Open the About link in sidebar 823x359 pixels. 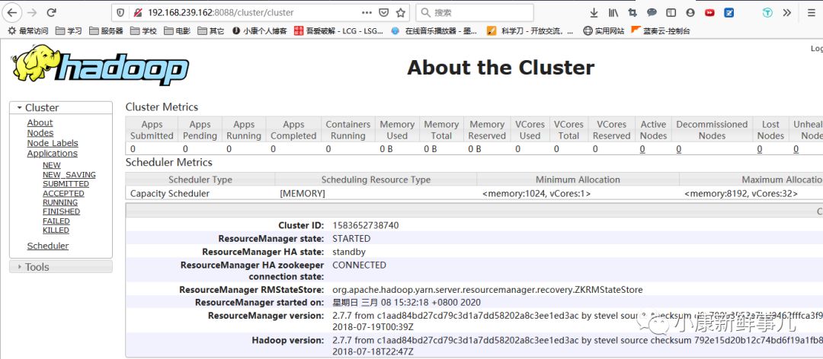point(40,122)
